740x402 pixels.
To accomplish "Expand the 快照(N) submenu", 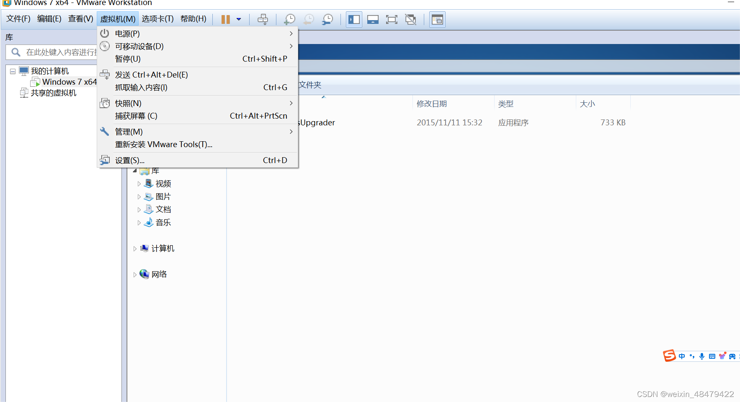I will tap(197, 103).
